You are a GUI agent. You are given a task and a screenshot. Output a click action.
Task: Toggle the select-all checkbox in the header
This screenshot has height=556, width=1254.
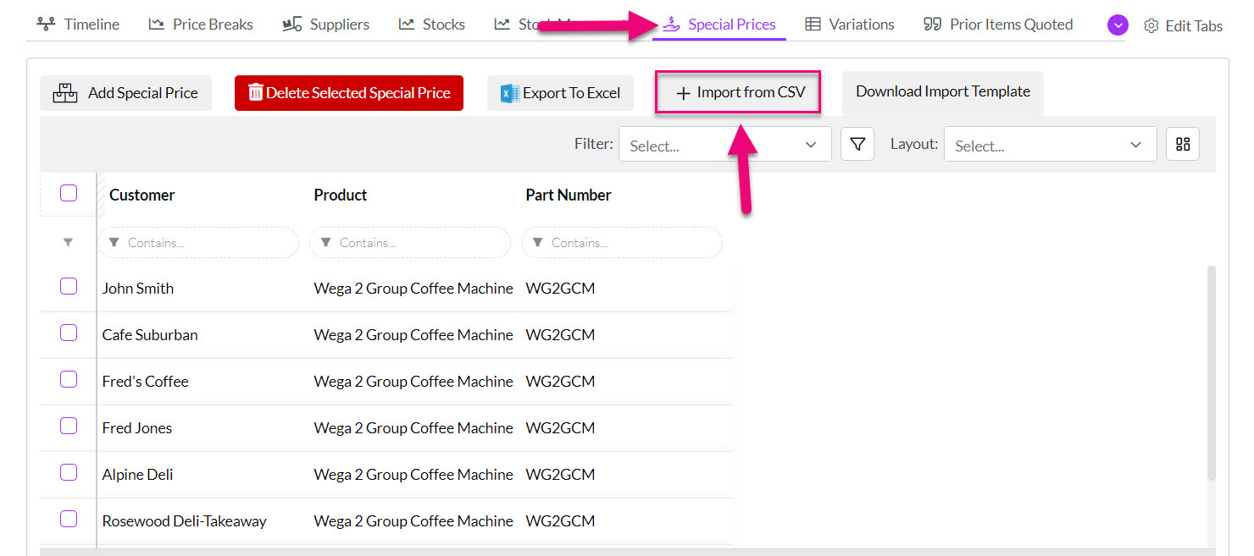[x=69, y=194]
